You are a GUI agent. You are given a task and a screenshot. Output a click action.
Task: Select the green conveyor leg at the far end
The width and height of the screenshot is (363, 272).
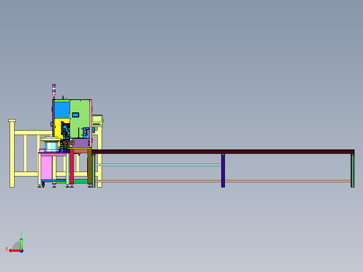click(x=353, y=171)
